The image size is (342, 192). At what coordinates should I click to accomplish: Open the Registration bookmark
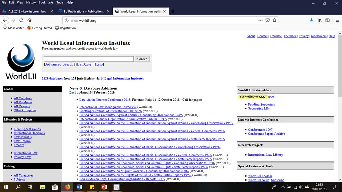pos(65,28)
